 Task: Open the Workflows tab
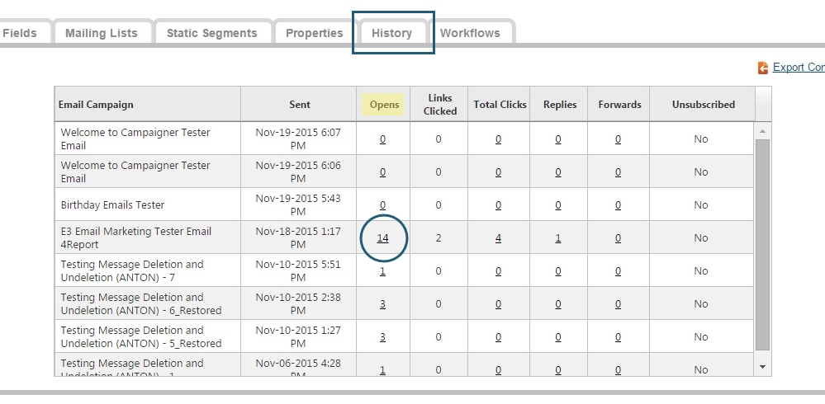coord(470,33)
